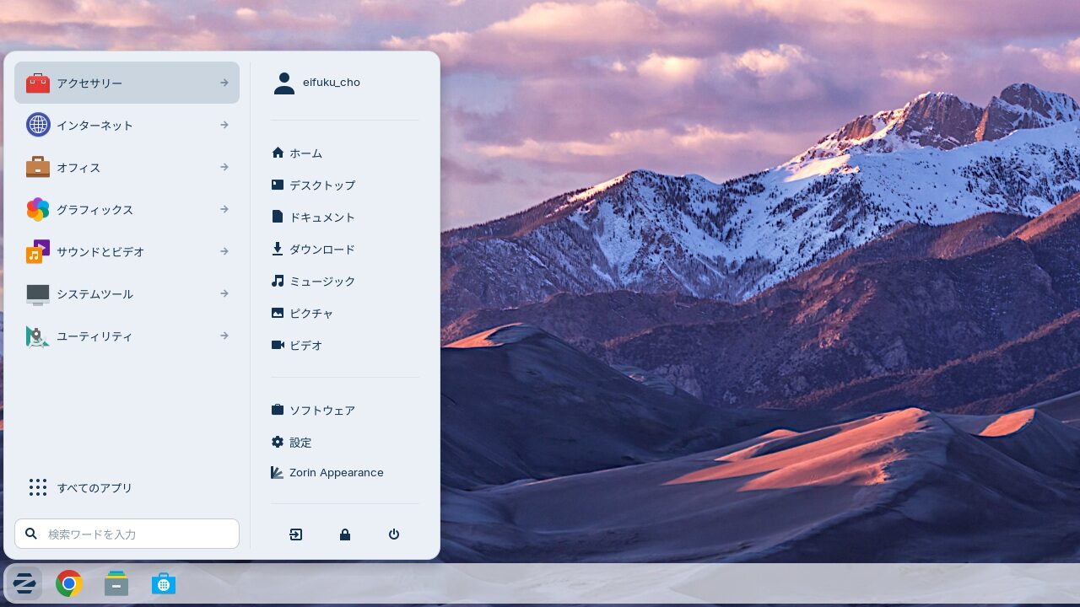Open the ピクチャ folder shortcut

point(310,314)
